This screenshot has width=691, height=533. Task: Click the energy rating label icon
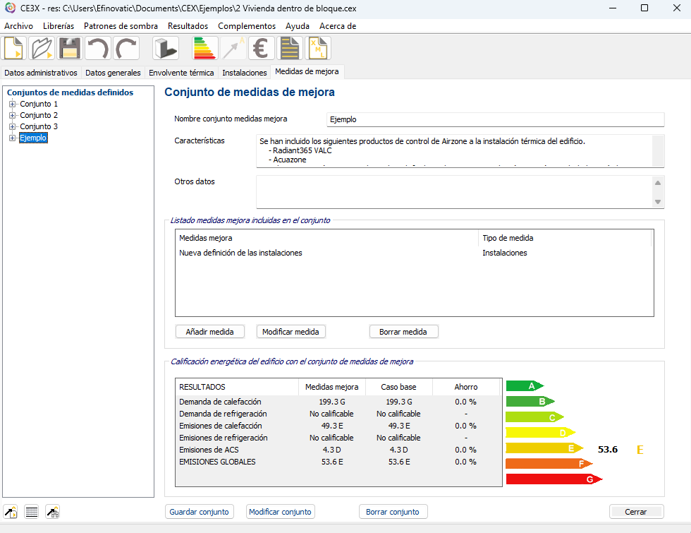point(205,49)
